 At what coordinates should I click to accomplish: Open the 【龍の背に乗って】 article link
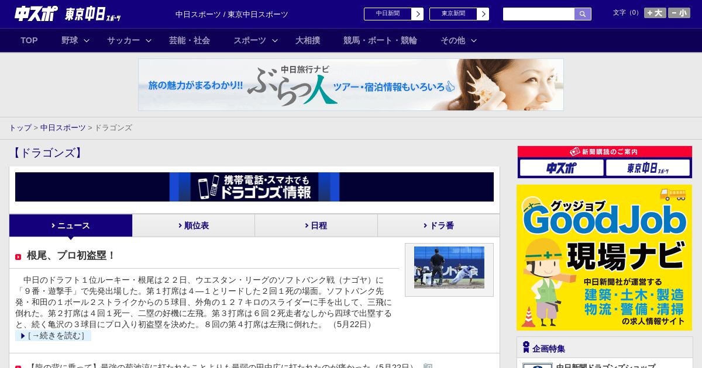(222, 366)
